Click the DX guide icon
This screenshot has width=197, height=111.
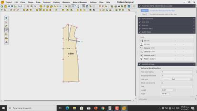tap(142, 41)
